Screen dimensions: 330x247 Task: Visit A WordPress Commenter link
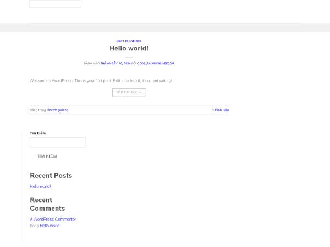tap(53, 219)
